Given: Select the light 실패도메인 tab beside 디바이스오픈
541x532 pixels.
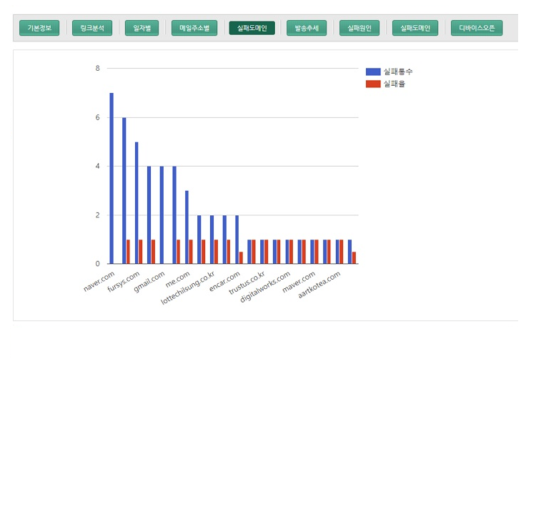Looking at the screenshot, I should pyautogui.click(x=415, y=28).
